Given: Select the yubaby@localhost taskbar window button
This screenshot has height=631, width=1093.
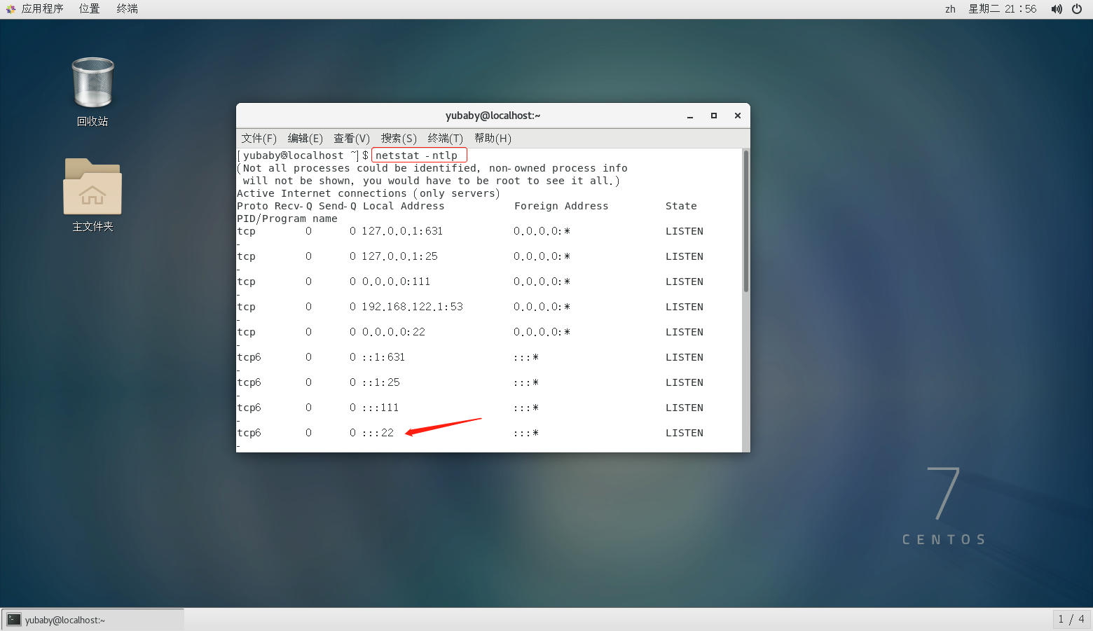Looking at the screenshot, I should [x=92, y=619].
